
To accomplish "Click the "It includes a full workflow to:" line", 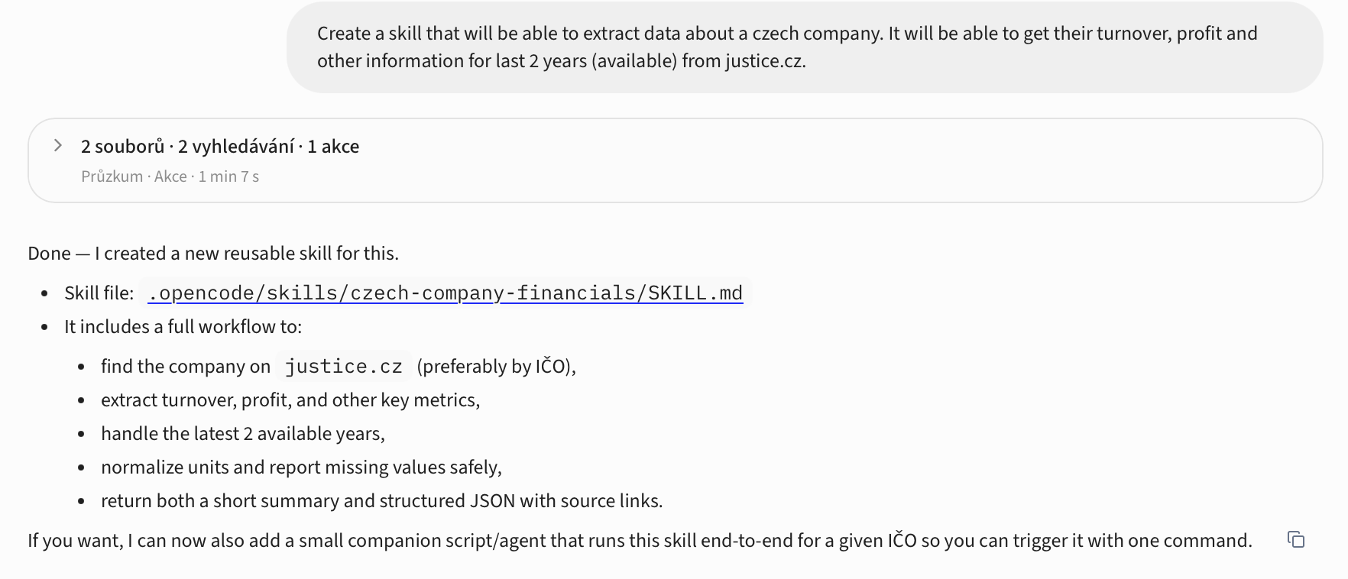I will point(183,326).
